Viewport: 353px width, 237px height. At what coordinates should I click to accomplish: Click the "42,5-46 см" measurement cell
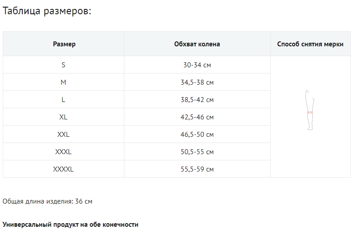[197, 117]
